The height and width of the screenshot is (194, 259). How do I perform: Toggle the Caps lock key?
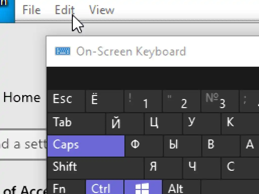(86, 146)
